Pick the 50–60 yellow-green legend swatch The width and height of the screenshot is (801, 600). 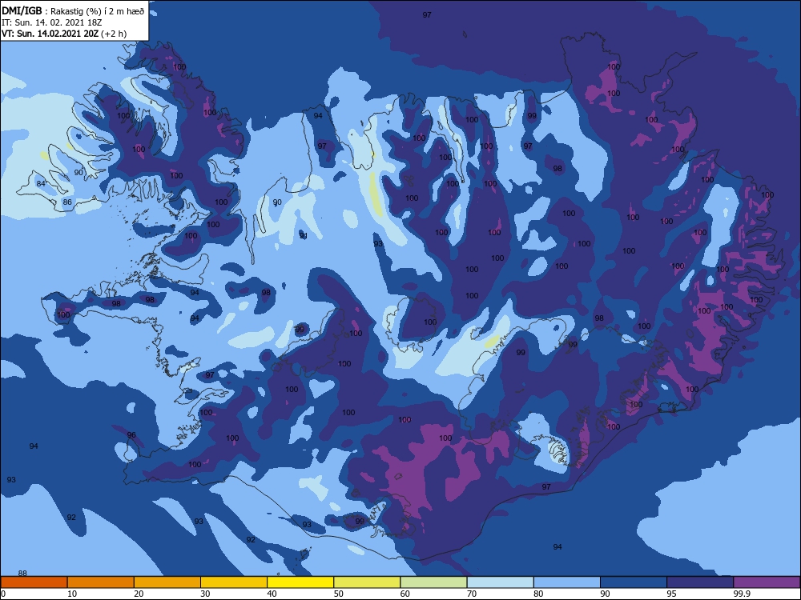tap(368, 582)
